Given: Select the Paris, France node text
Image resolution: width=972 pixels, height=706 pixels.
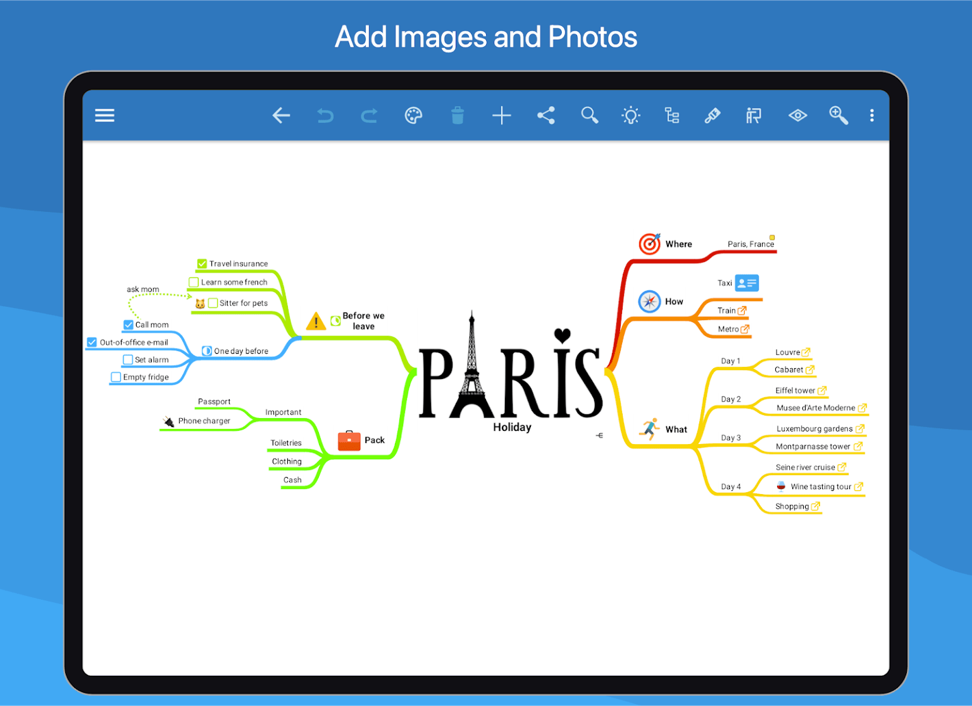Looking at the screenshot, I should [751, 244].
